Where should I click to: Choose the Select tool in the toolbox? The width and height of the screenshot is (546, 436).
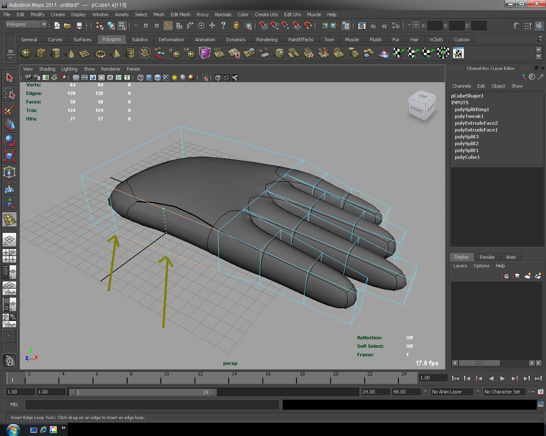(x=9, y=77)
